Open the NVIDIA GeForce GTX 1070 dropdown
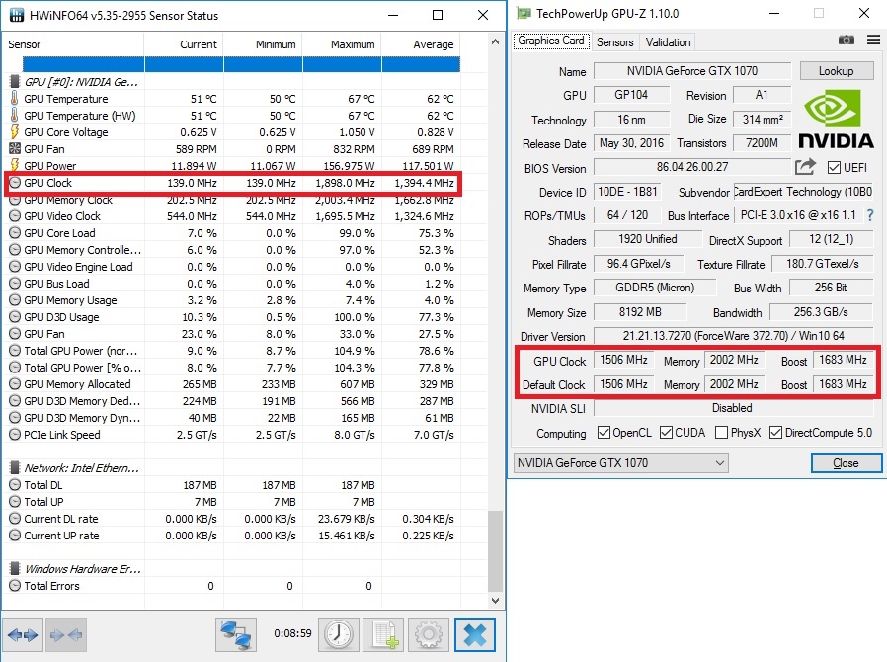 [x=620, y=462]
